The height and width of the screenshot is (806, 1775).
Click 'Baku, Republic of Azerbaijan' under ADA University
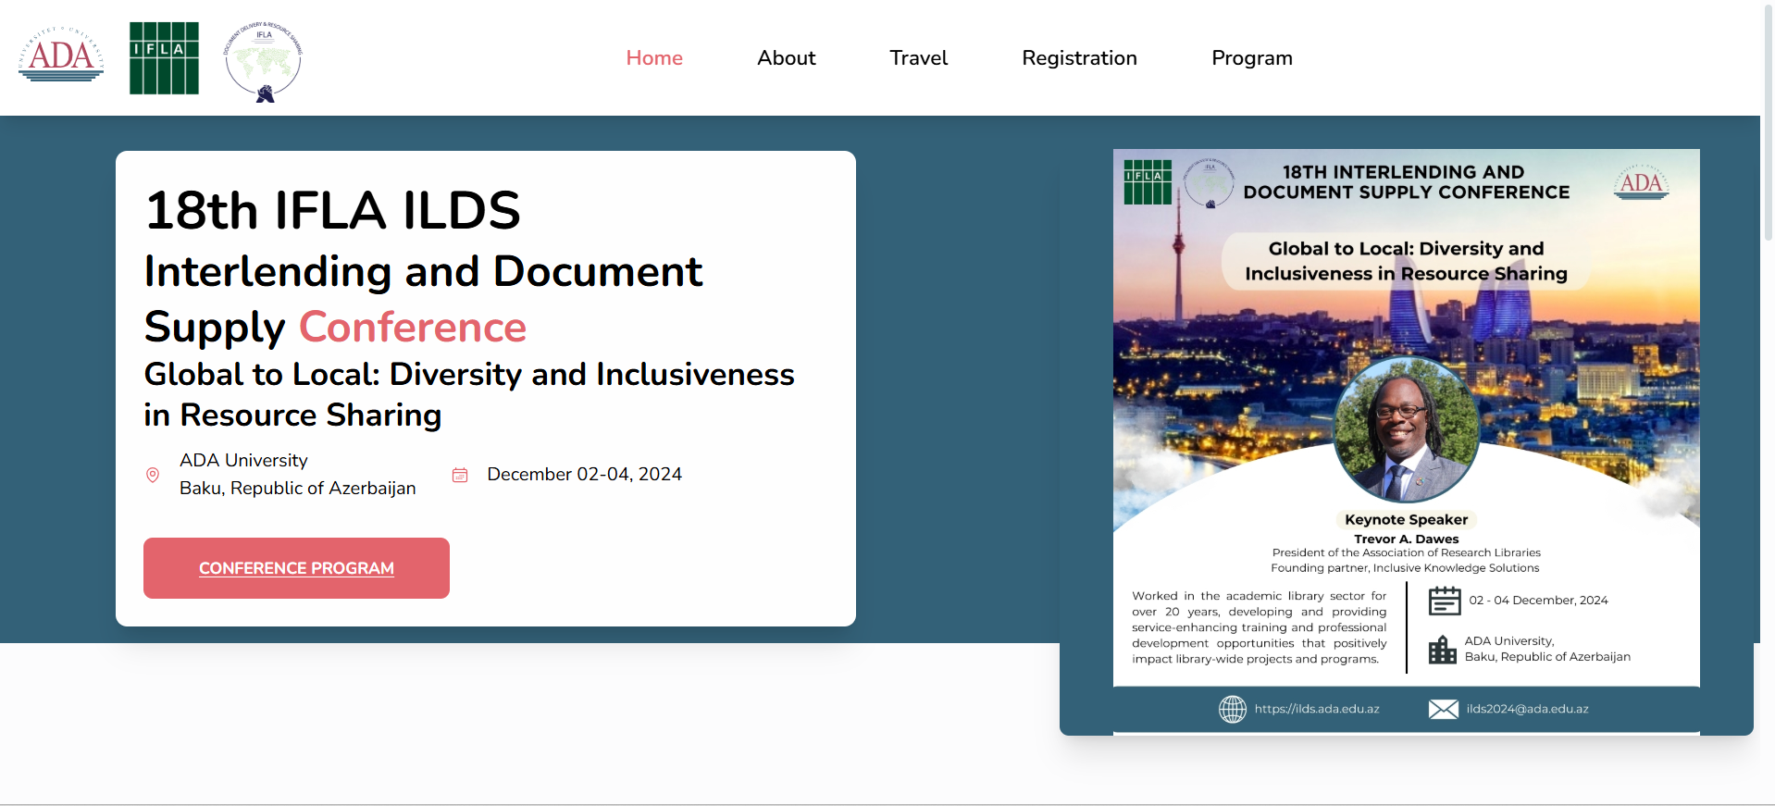click(298, 488)
